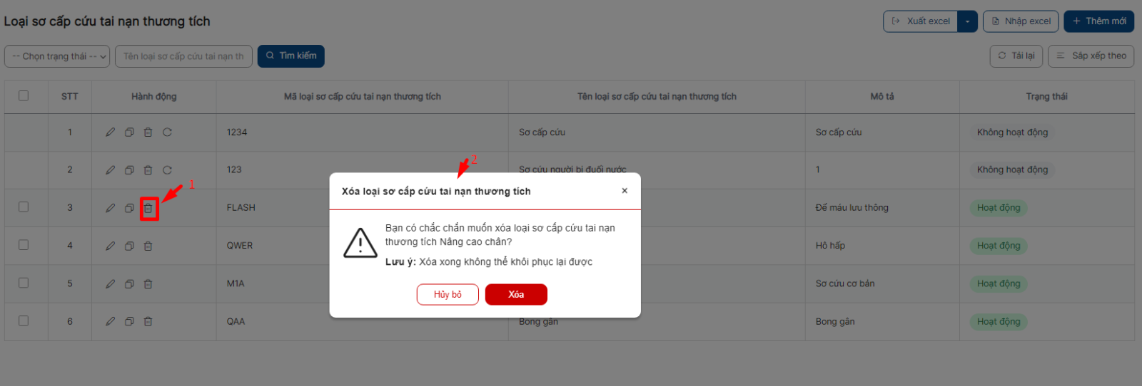The image size is (1142, 386).
Task: Toggle the select-all header checkbox
Action: 24,95
